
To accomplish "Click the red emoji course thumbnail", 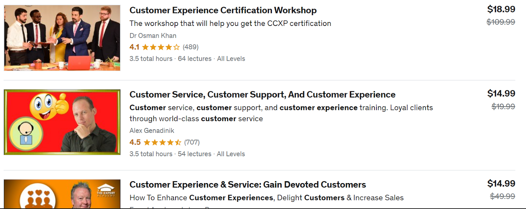I will click(x=62, y=122).
